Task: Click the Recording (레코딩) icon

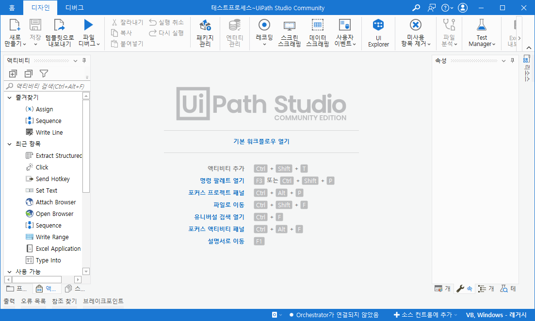Action: tap(264, 25)
